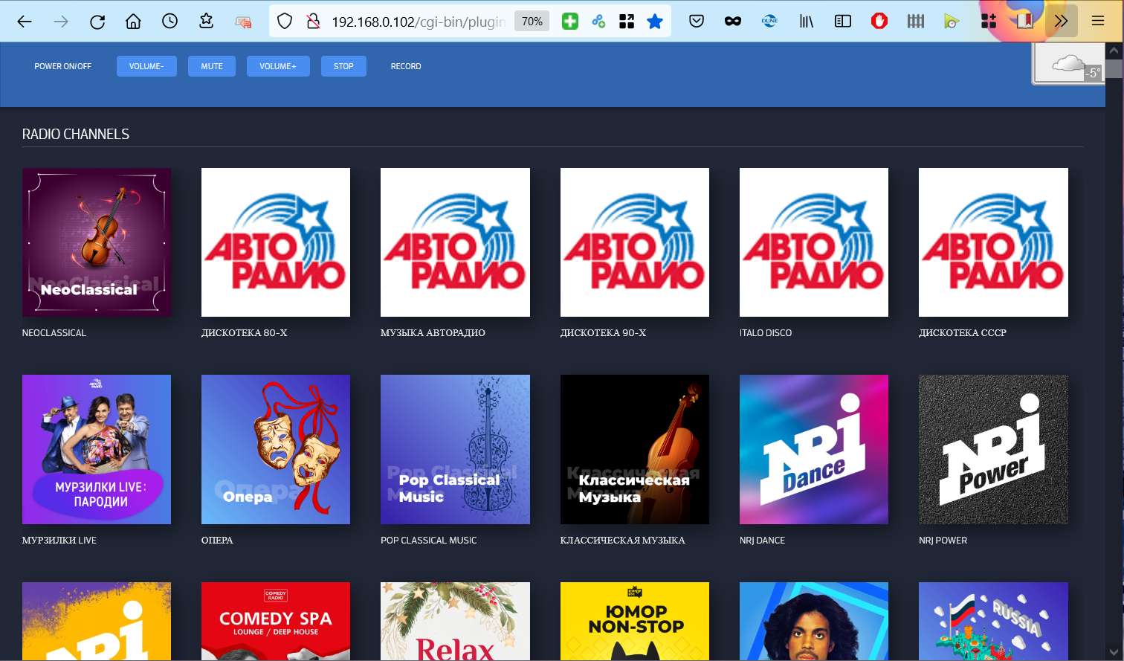Click the green plus extension icon

click(570, 22)
